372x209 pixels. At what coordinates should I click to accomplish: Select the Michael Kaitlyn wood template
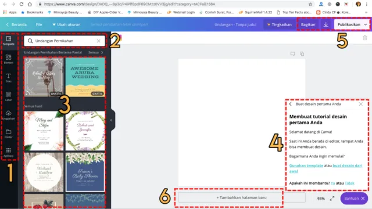point(44,172)
